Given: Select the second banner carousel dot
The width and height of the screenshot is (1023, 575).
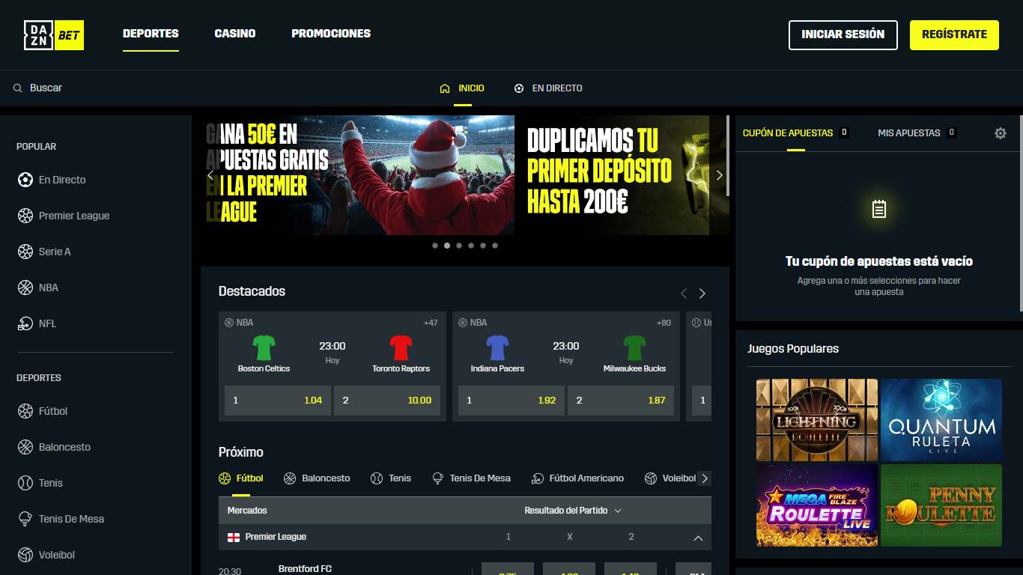Looking at the screenshot, I should (447, 246).
